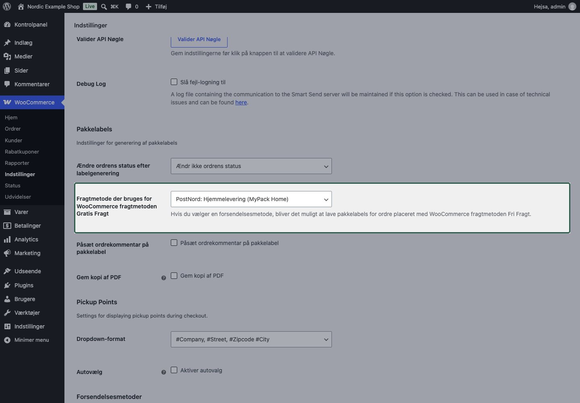Show help tooltip for Gem kopi af PDF
This screenshot has width=580, height=403.
pos(164,278)
